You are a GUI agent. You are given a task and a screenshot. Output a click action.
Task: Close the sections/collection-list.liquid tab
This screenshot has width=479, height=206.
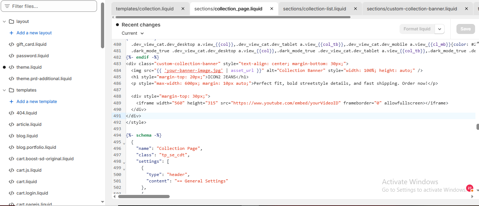[x=355, y=9]
